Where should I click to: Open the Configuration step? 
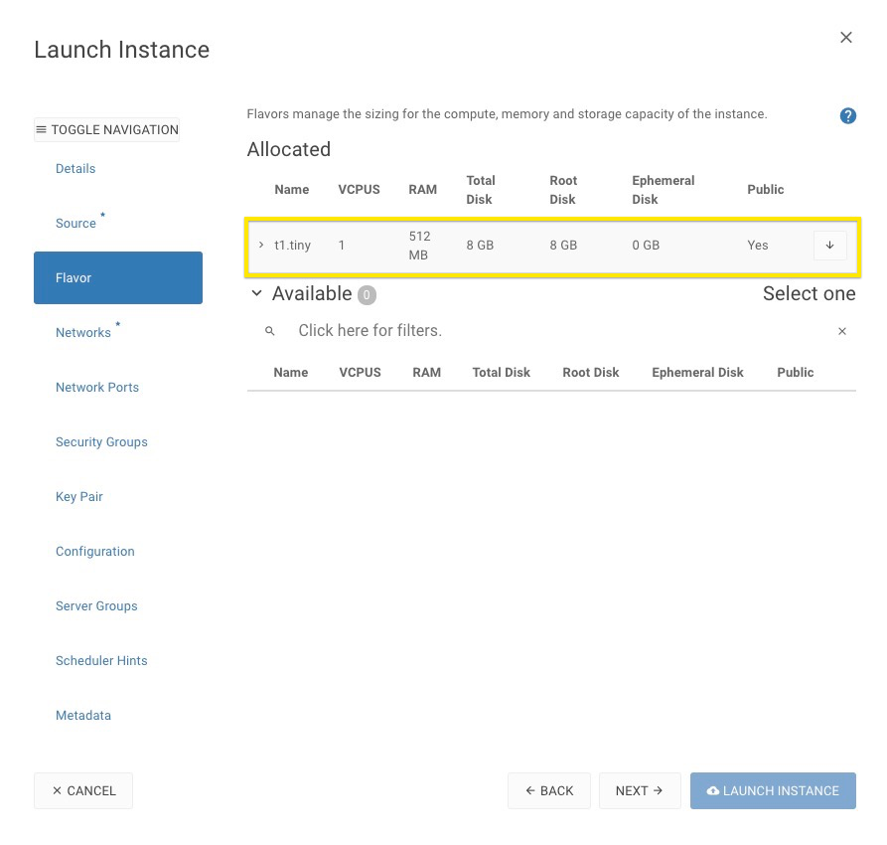[x=95, y=552]
